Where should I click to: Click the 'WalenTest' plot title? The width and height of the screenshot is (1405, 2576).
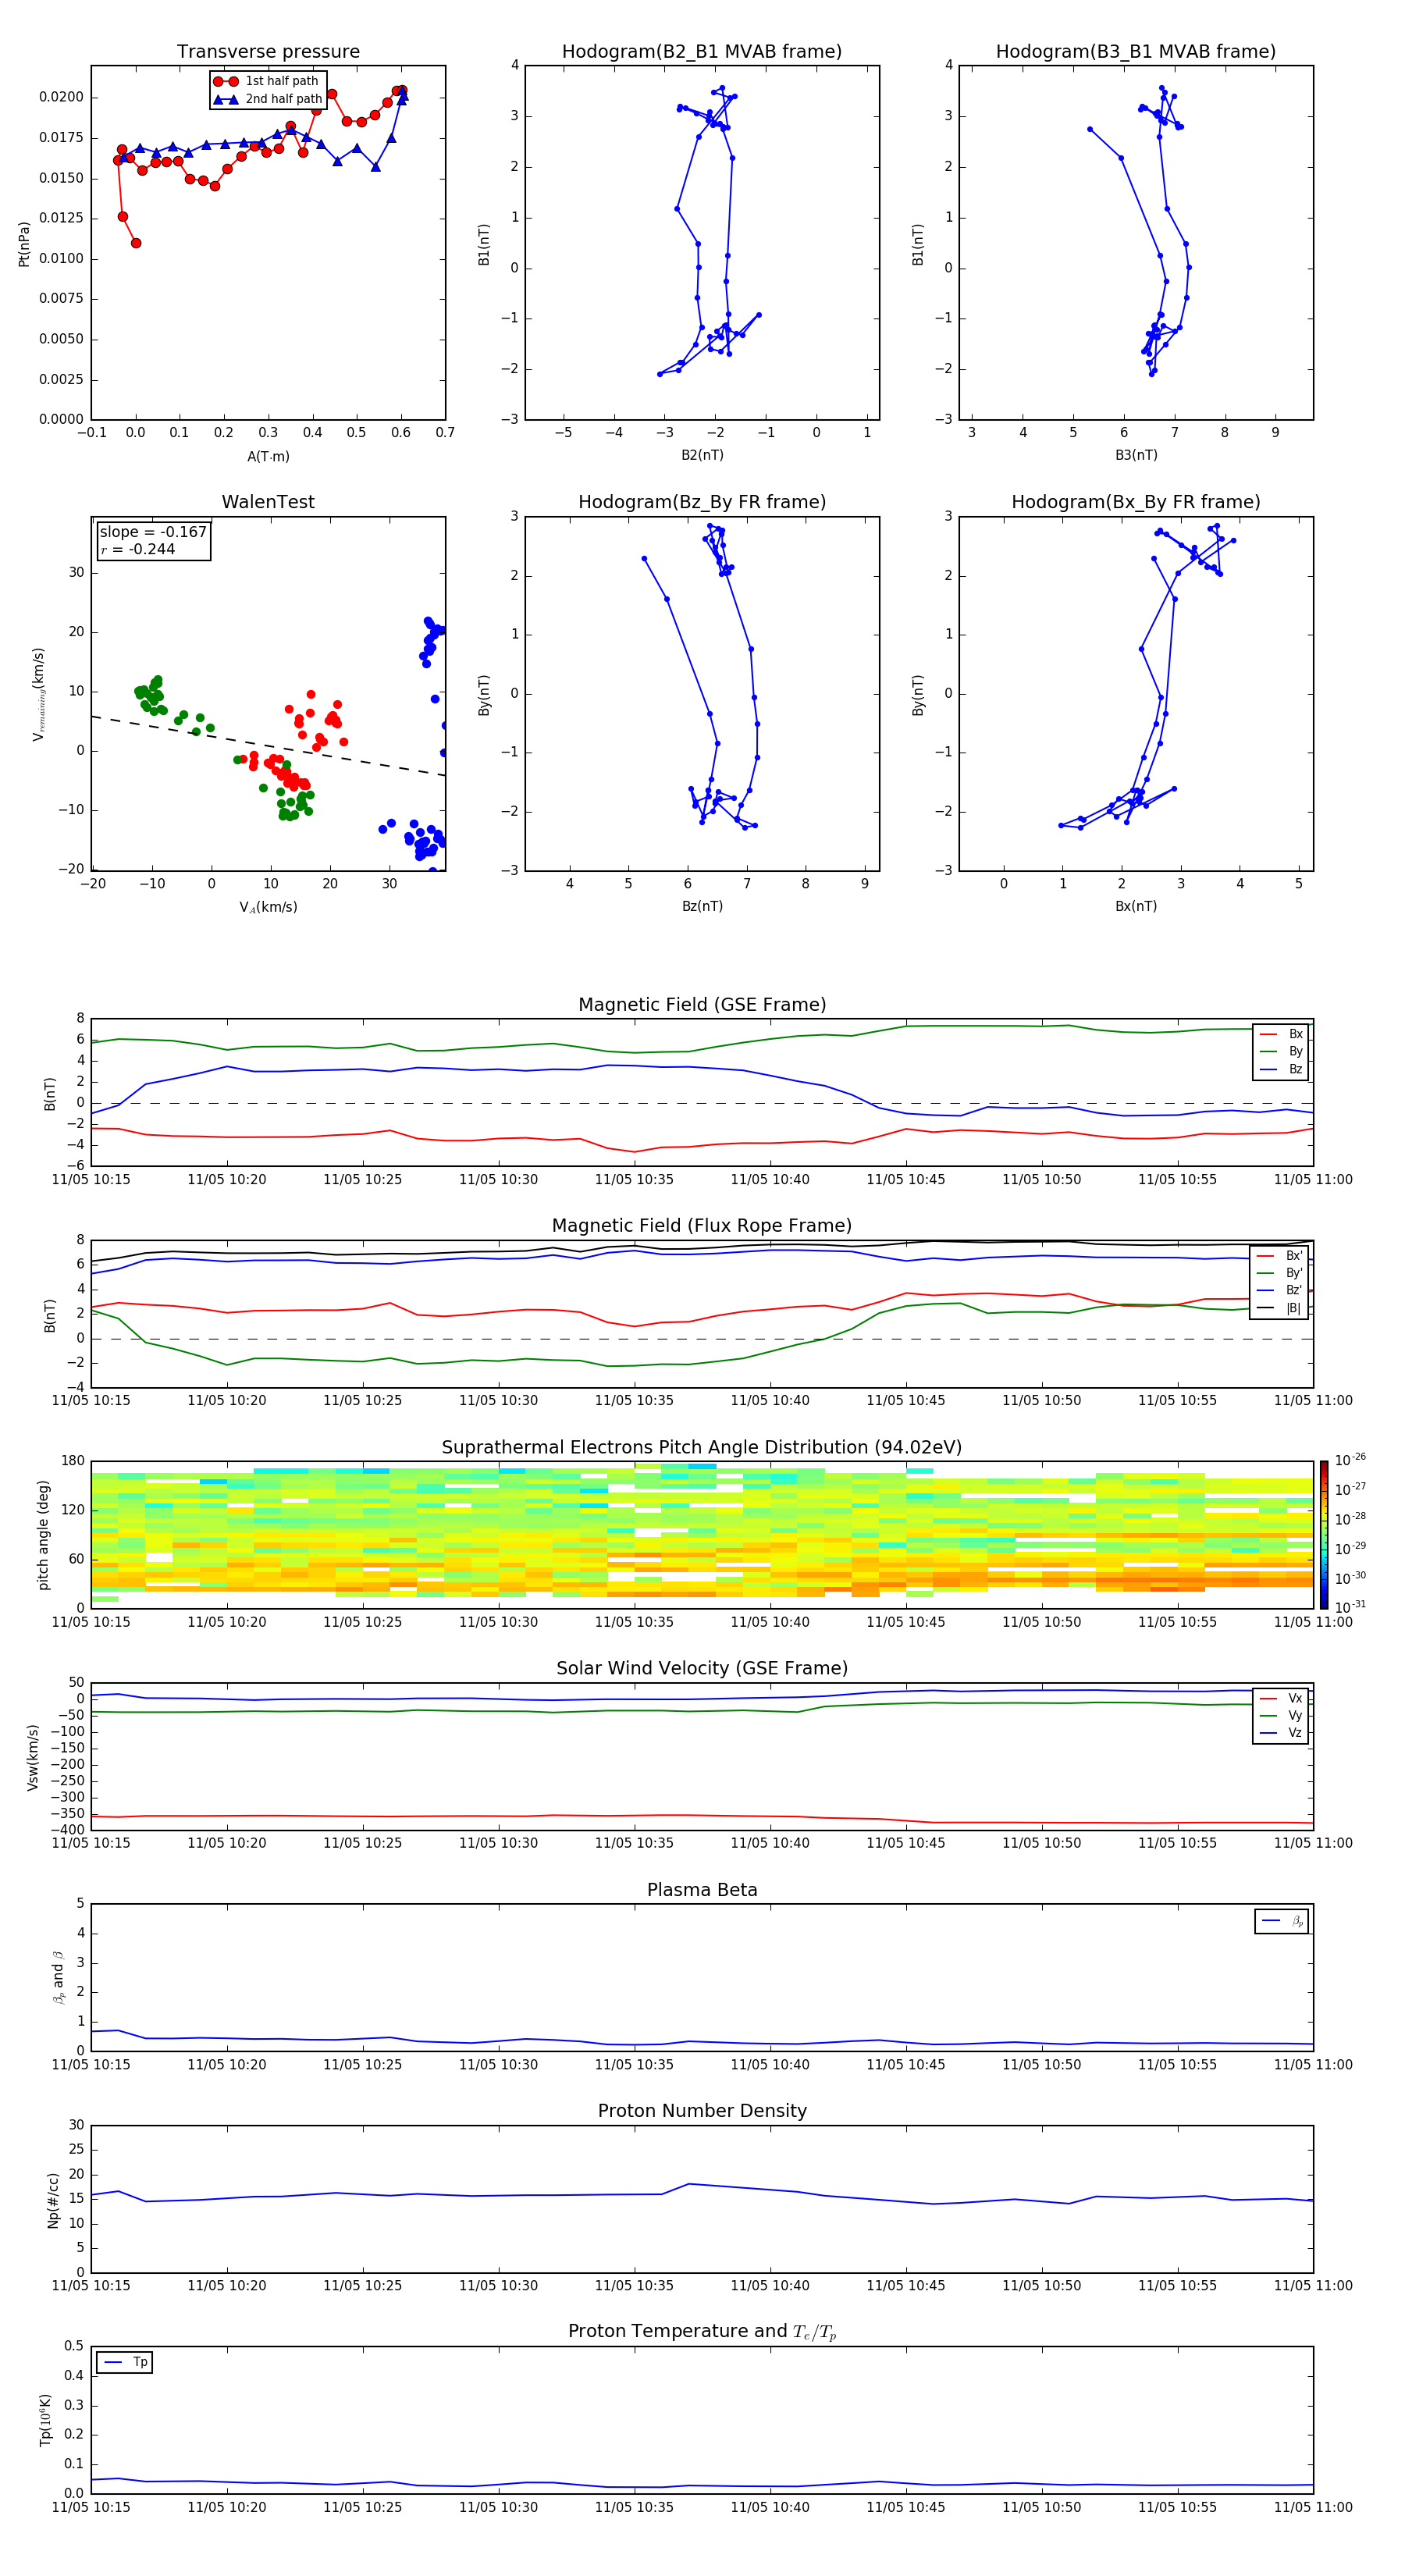[x=268, y=502]
